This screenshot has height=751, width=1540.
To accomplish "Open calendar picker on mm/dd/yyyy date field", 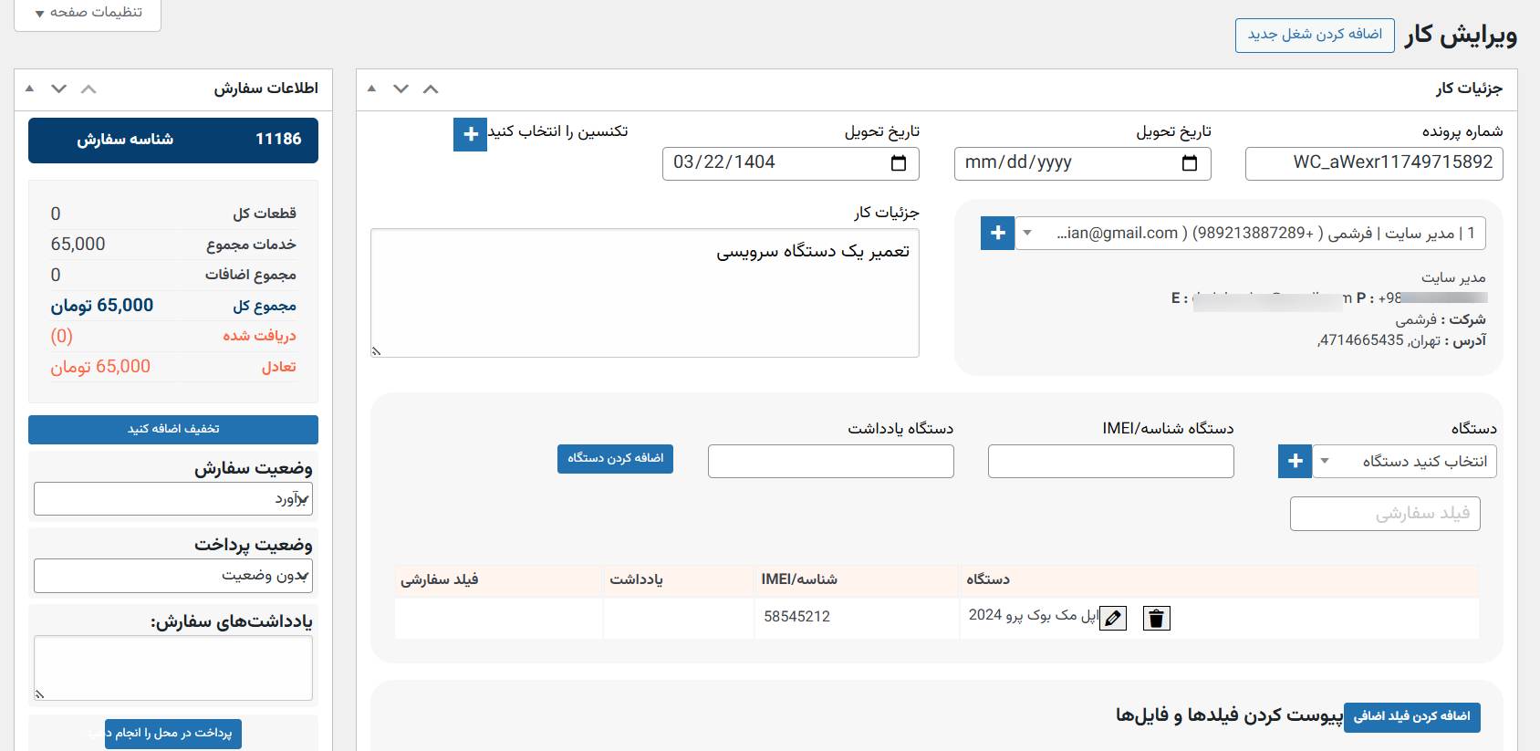I will click(x=1190, y=162).
